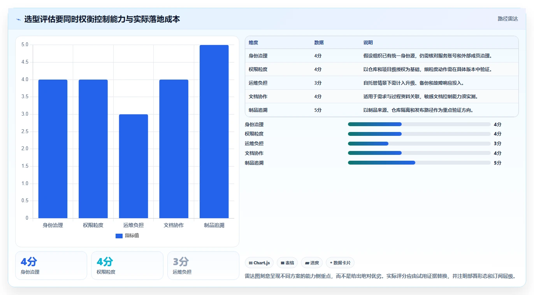Click the 2.5 y-axis tick label
This screenshot has height=295, width=534.
point(25,132)
